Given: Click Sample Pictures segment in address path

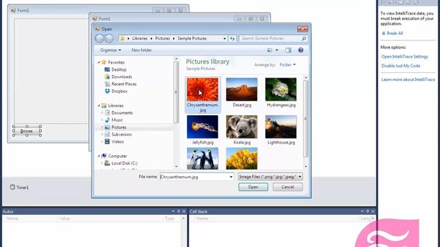Looking at the screenshot, I should click(192, 38).
